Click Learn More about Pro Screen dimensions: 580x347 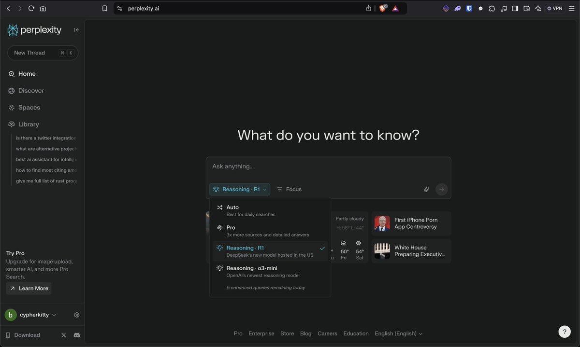coord(29,288)
